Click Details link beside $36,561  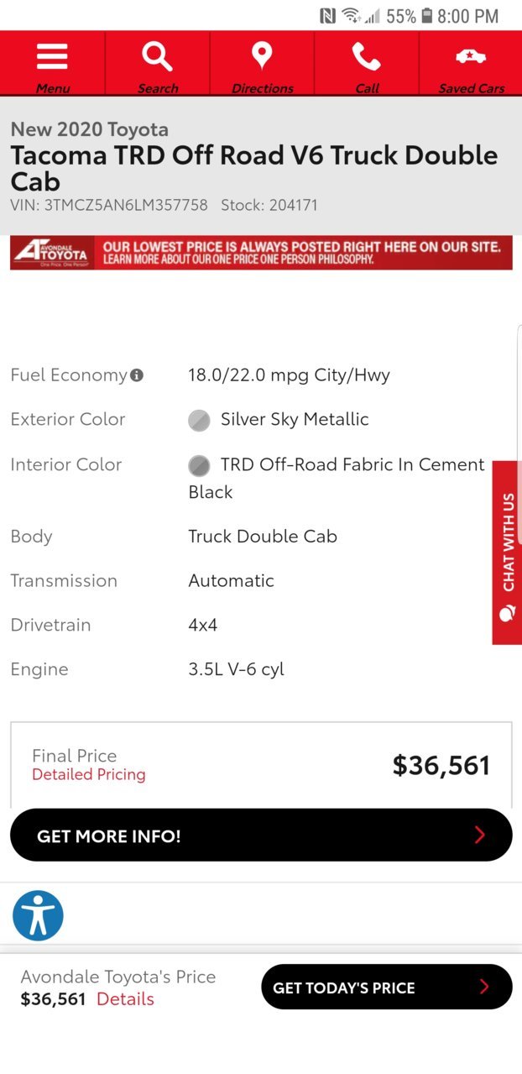tap(125, 998)
